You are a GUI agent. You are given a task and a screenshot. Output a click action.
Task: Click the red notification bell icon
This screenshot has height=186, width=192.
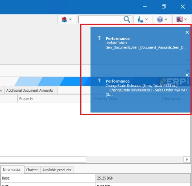[x=64, y=19]
